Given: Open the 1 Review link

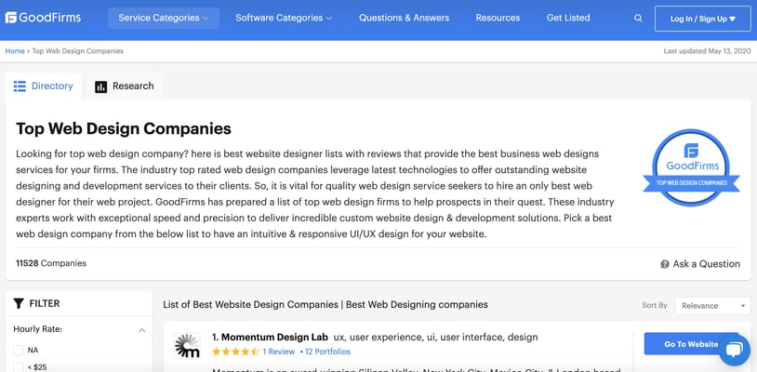Looking at the screenshot, I should pyautogui.click(x=279, y=352).
